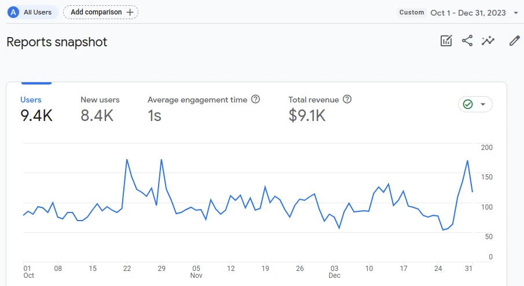524x286 pixels.
Task: Expand the data status dropdown caret
Action: pos(482,104)
